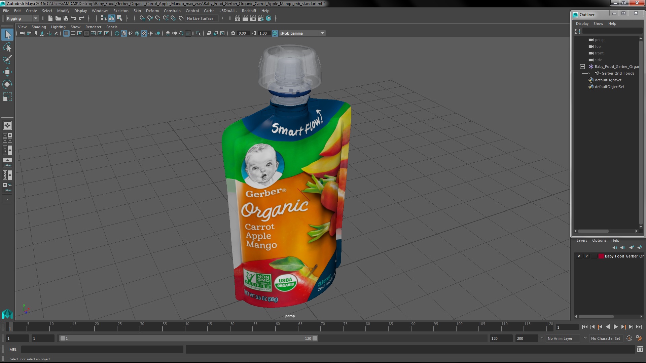
Task: Create new layer and assign selected icon
Action: pyautogui.click(x=640, y=247)
